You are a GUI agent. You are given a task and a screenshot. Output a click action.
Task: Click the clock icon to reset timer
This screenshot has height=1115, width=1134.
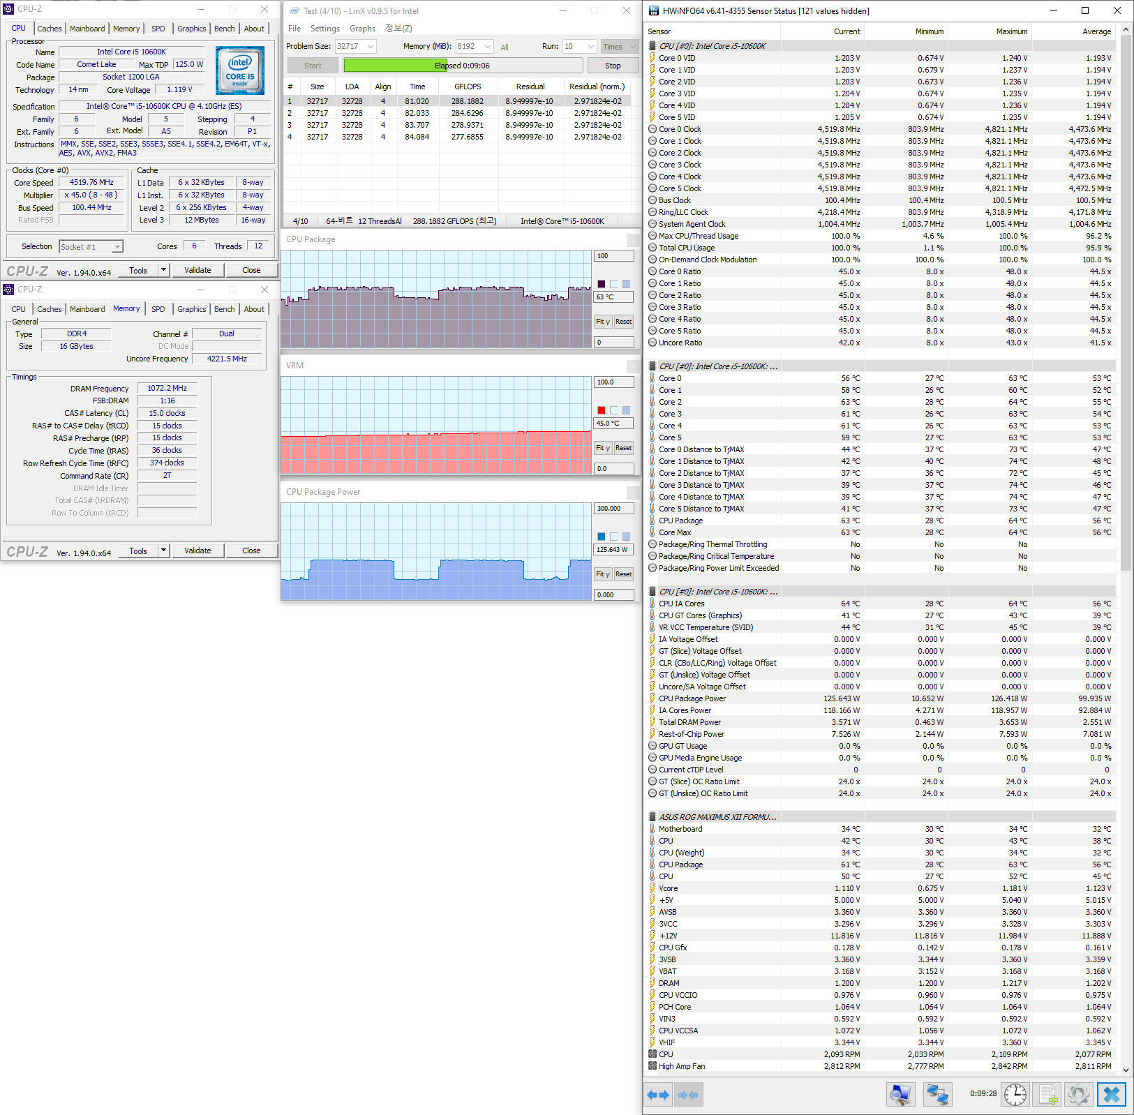point(1015,1095)
